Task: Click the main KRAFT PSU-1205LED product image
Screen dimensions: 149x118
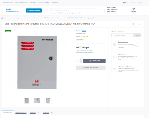Action: 37,62
